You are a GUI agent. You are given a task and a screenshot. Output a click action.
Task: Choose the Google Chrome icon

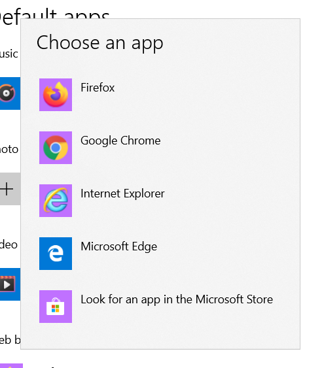click(56, 148)
